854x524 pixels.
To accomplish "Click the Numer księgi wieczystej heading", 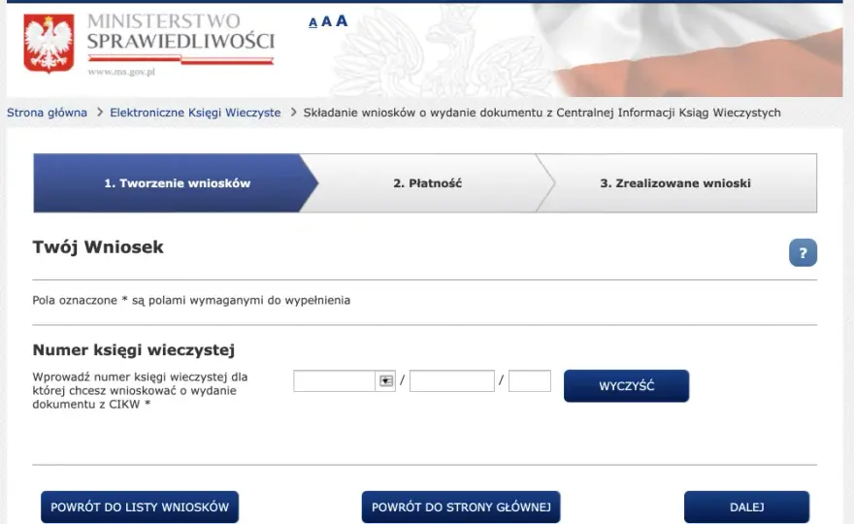I will 134,349.
